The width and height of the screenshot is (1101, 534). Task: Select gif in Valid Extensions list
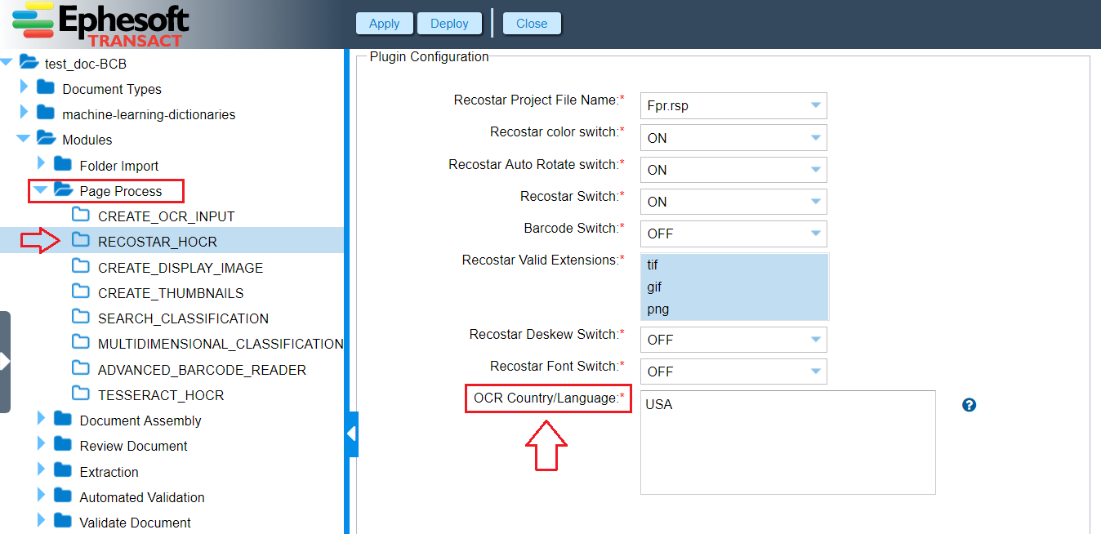pos(734,287)
